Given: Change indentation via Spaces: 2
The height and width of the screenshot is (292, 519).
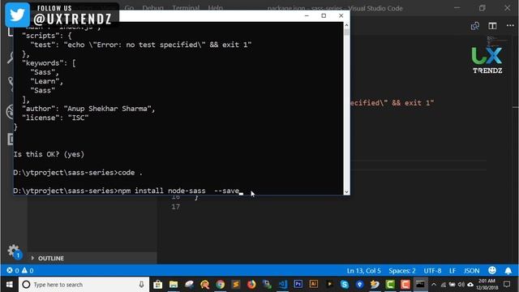Looking at the screenshot, I should point(402,270).
